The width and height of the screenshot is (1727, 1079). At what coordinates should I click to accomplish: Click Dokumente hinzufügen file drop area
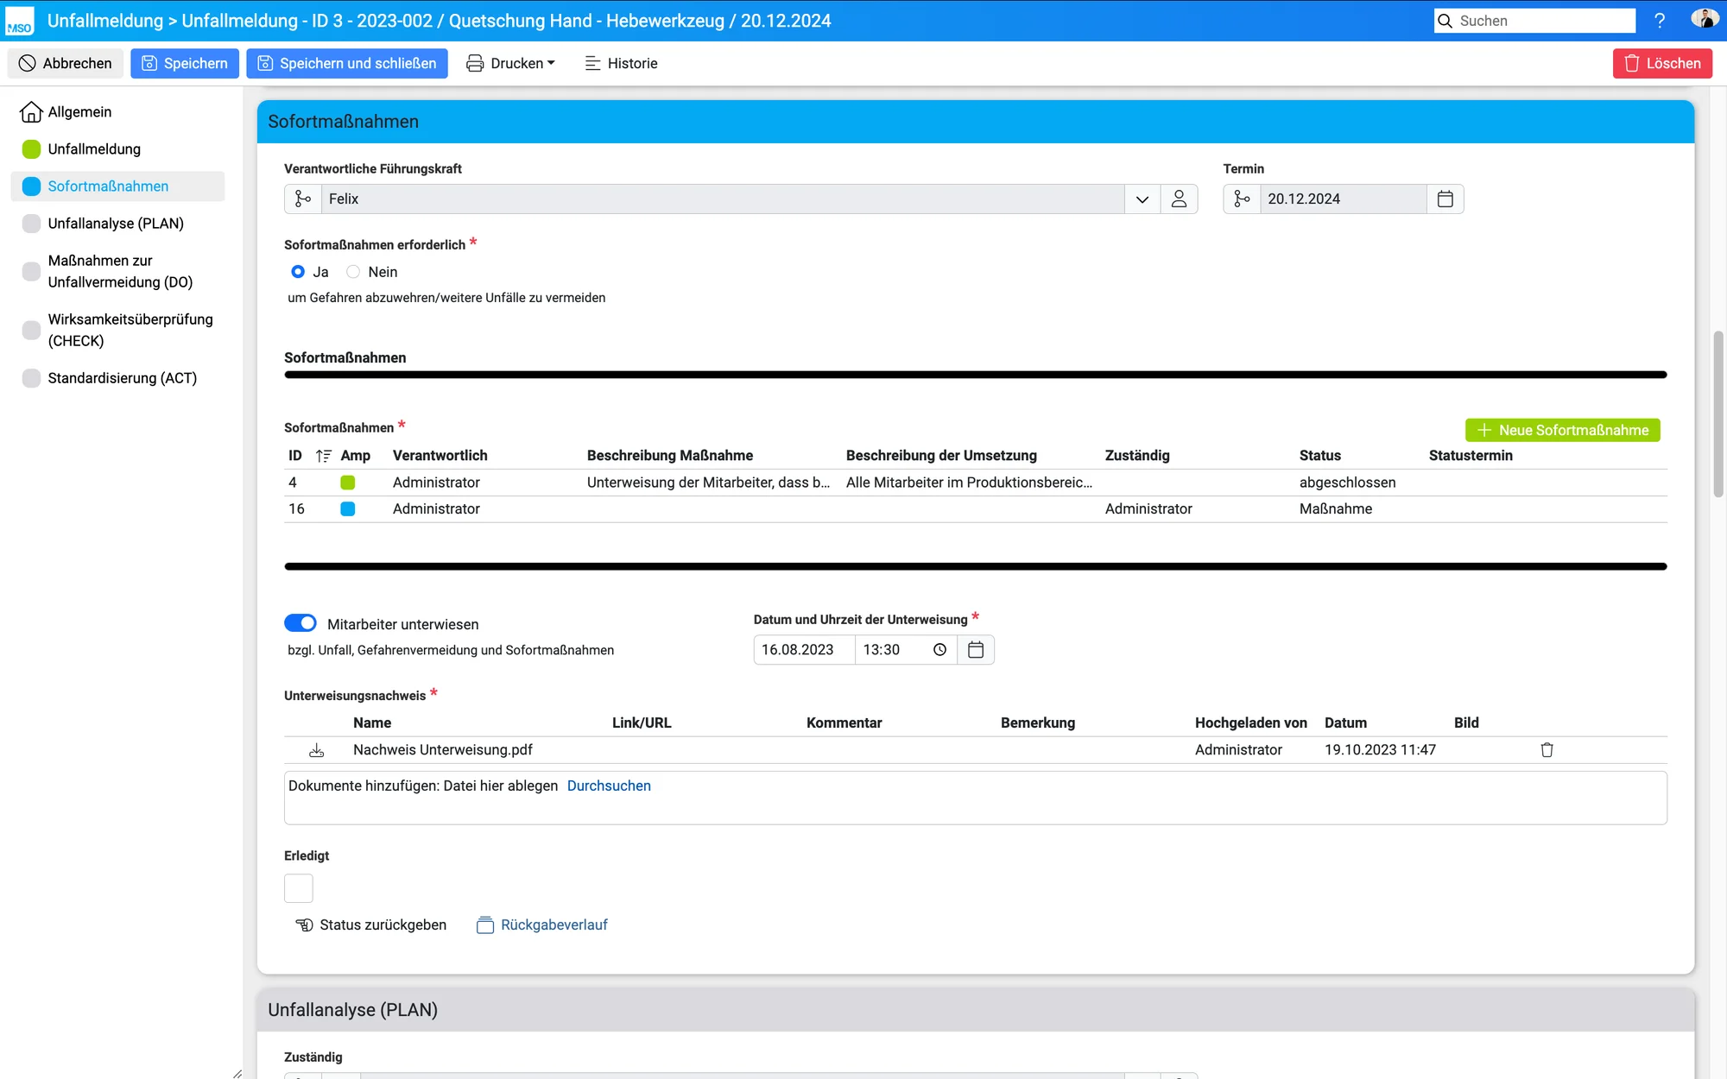pyautogui.click(x=976, y=798)
